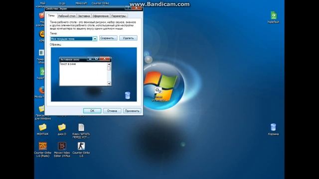Viewport: 319px width, 179px height.
Task: Open the МОНТАЖ folder on the desktop
Action: coord(42,129)
